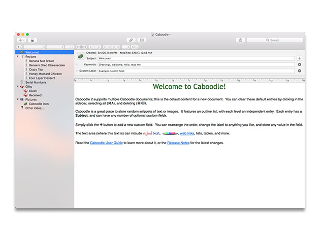
Task: Click the red 'styled' text word
Action: [x=147, y=133]
